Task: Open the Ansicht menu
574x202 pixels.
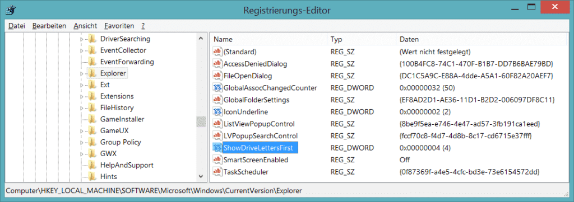Action: coord(85,26)
